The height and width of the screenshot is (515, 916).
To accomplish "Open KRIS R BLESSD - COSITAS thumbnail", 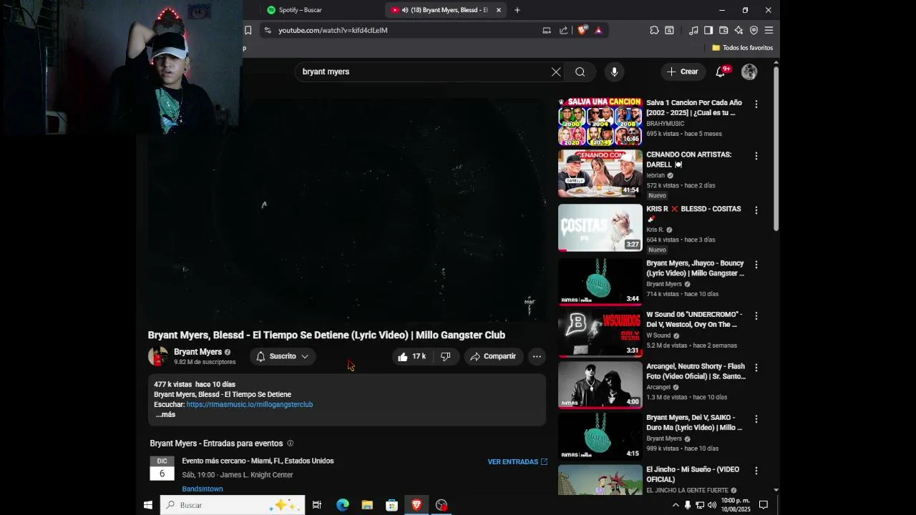I will coord(600,227).
